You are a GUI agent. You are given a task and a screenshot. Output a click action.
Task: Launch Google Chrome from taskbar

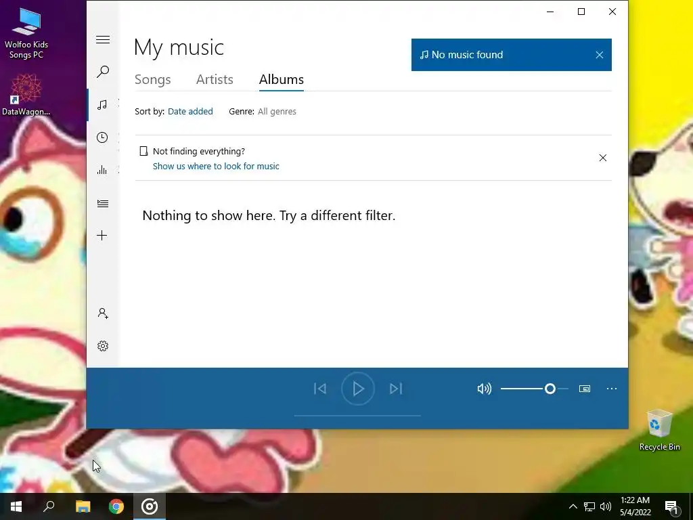point(116,506)
